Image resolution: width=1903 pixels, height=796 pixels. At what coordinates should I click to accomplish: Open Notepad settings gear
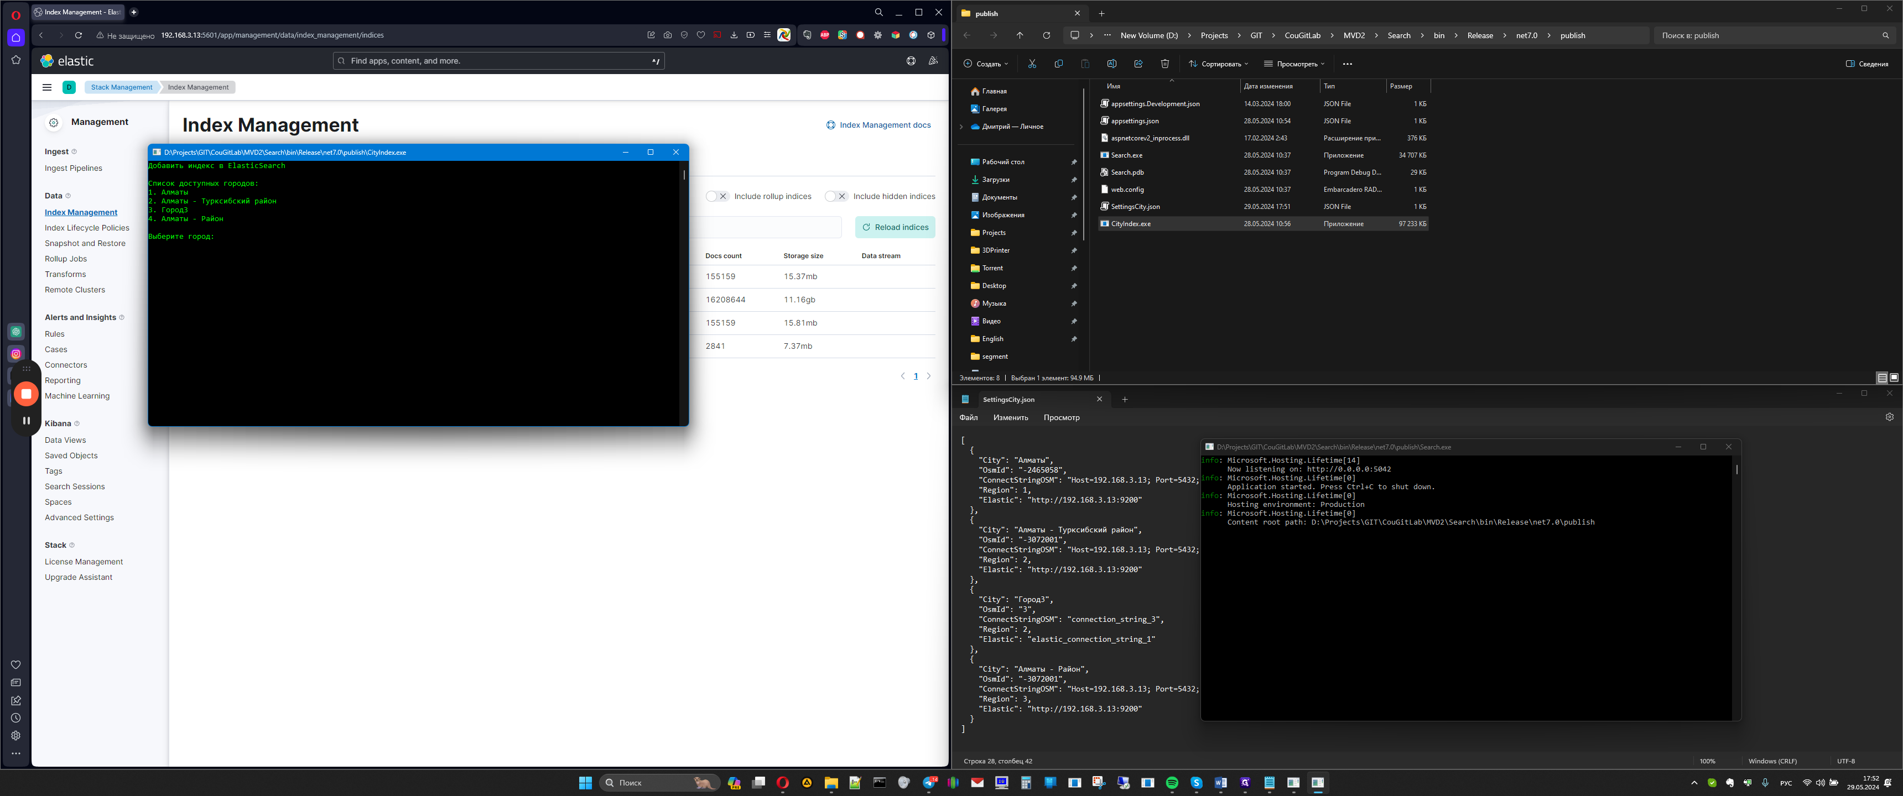pos(1890,417)
